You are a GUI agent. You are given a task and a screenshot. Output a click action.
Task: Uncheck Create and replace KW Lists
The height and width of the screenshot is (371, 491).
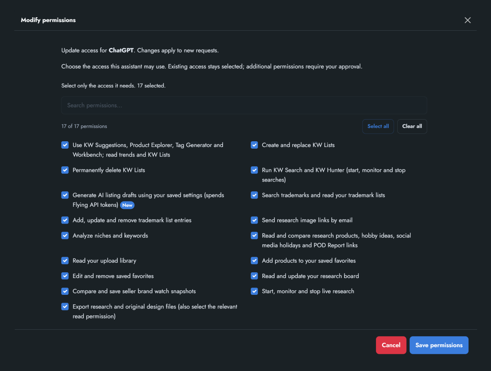coord(254,145)
